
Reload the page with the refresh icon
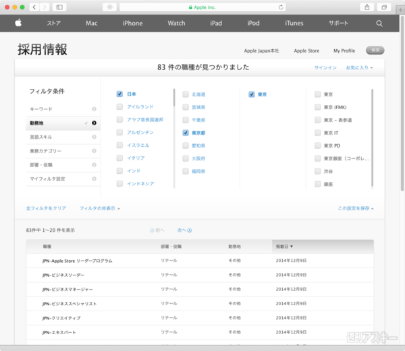tap(281, 7)
